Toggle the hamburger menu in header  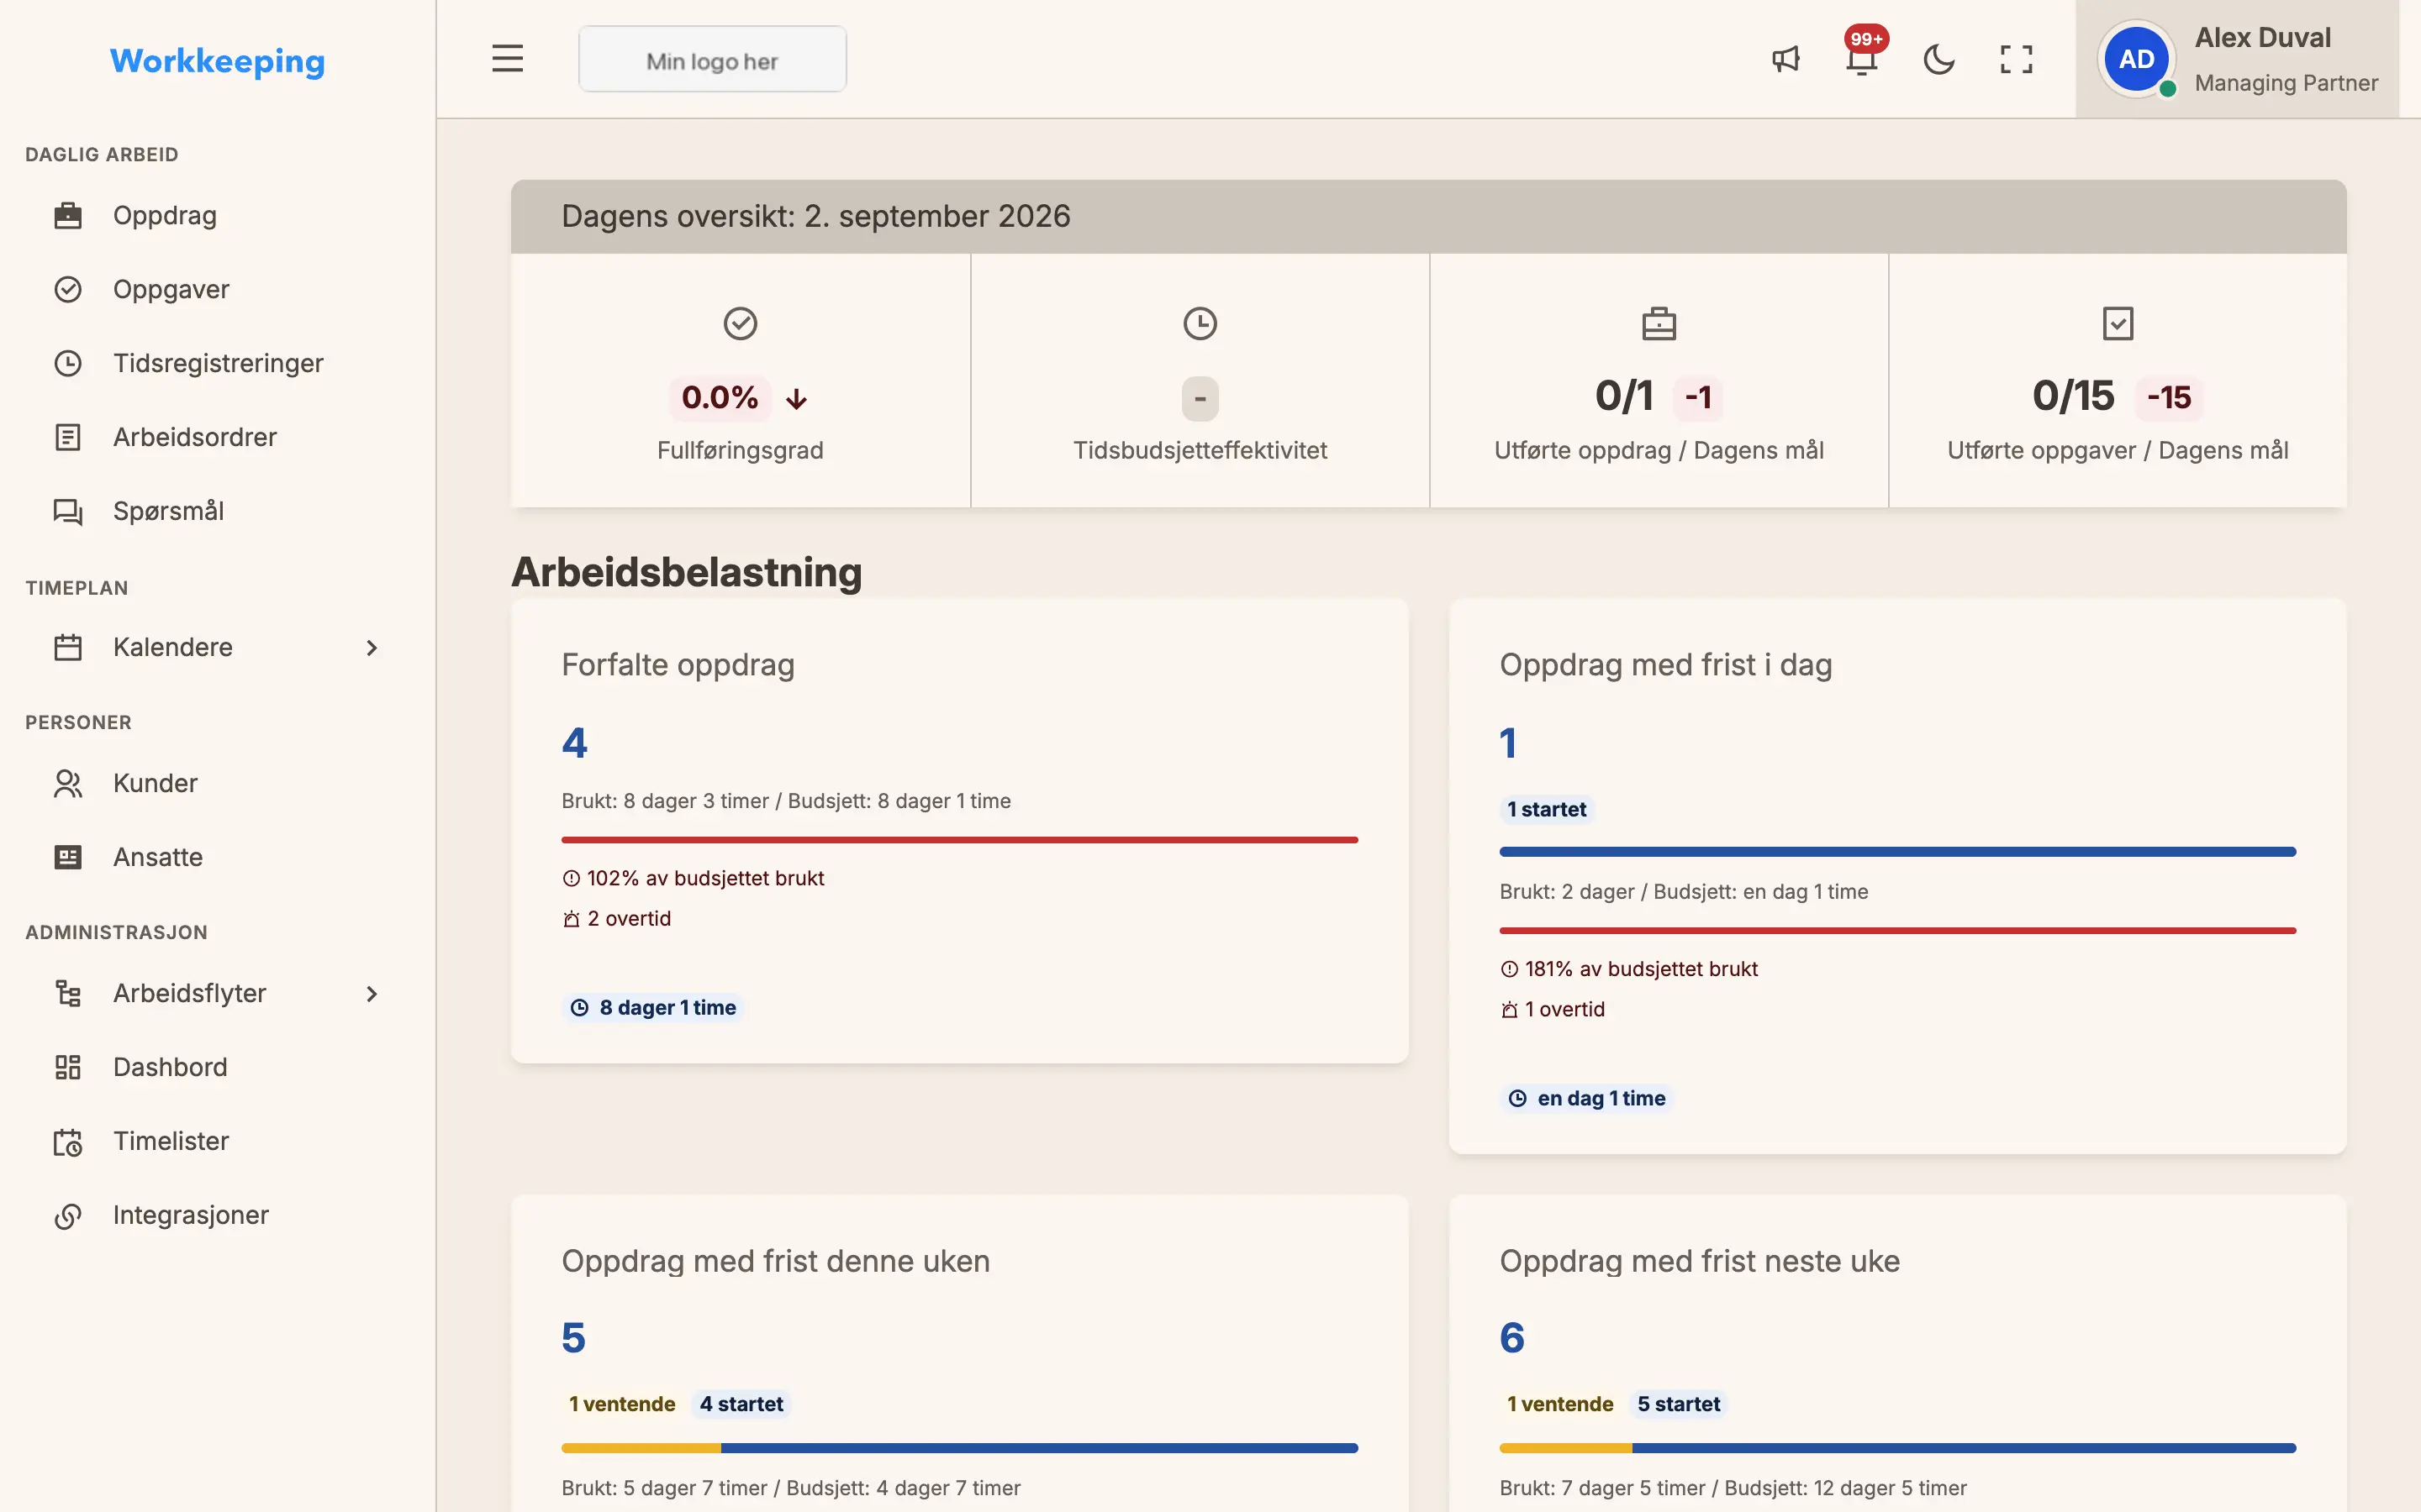pos(507,59)
